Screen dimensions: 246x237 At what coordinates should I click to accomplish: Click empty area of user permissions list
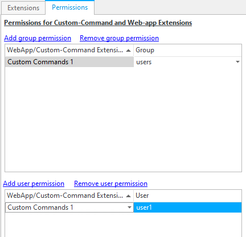click(x=123, y=224)
